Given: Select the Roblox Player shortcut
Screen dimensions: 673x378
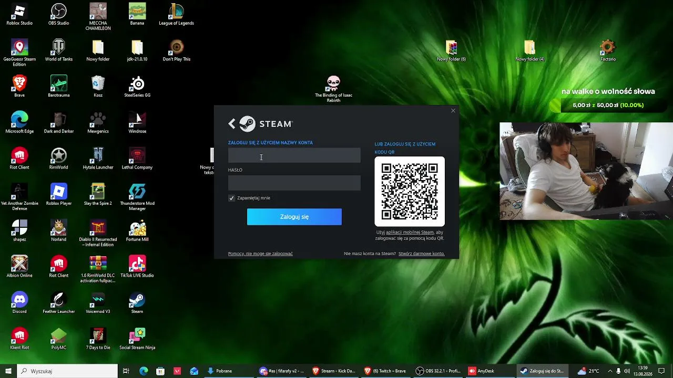Looking at the screenshot, I should [x=59, y=195].
